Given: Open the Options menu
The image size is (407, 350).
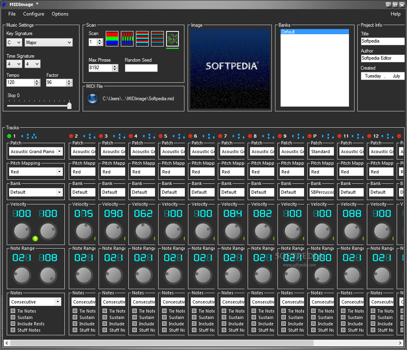Looking at the screenshot, I should [60, 14].
